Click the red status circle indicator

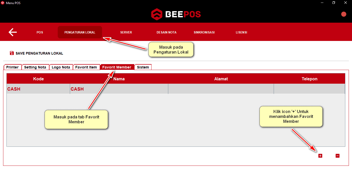point(343,14)
